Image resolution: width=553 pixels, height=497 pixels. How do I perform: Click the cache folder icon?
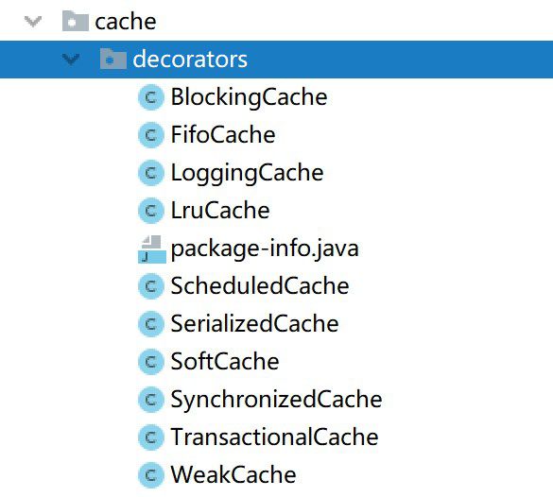(75, 21)
